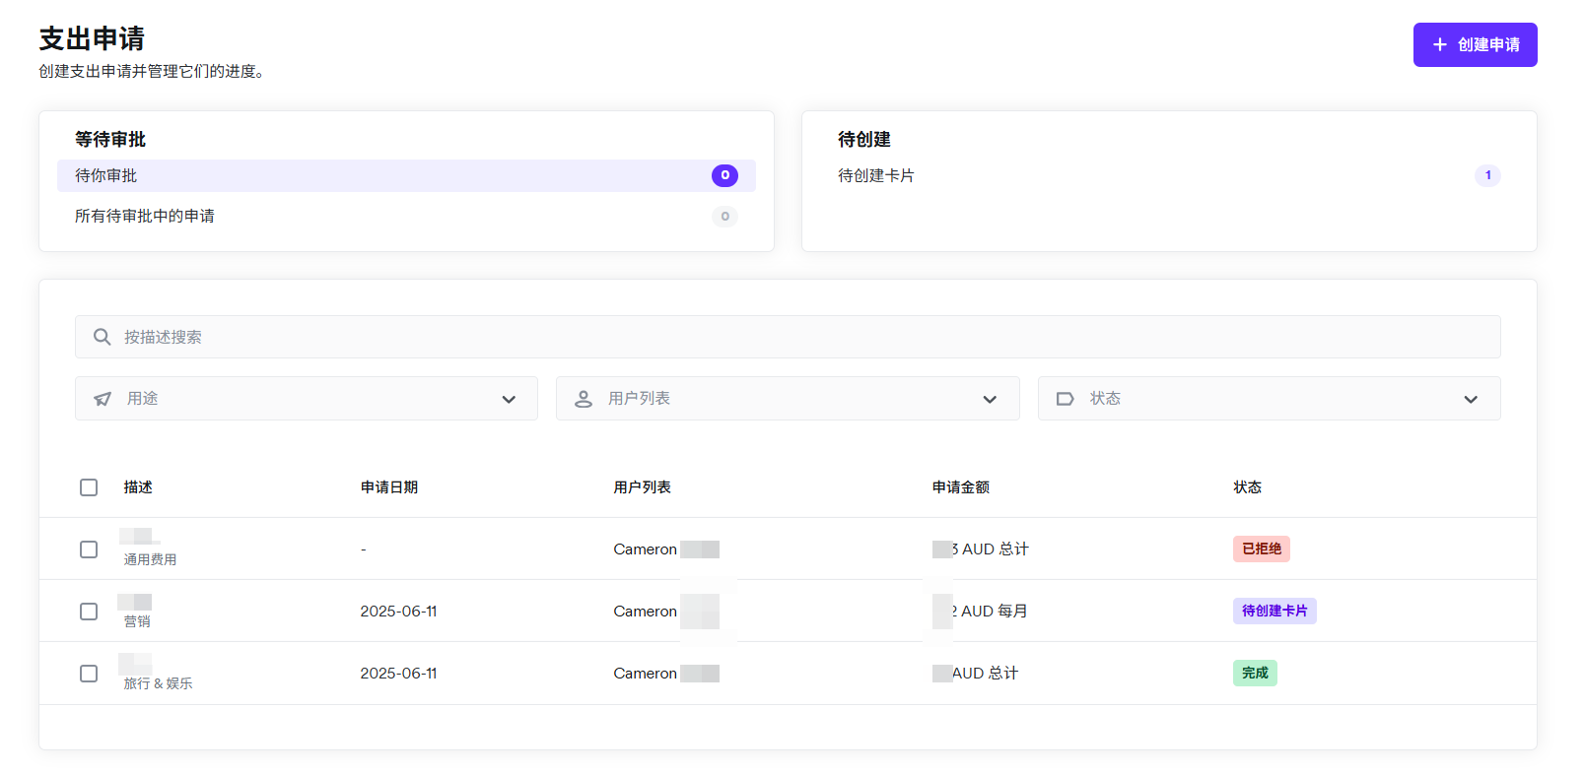Click the purple 待创建卡片 status tag
Viewport: 1584px width, 775px height.
(1274, 611)
